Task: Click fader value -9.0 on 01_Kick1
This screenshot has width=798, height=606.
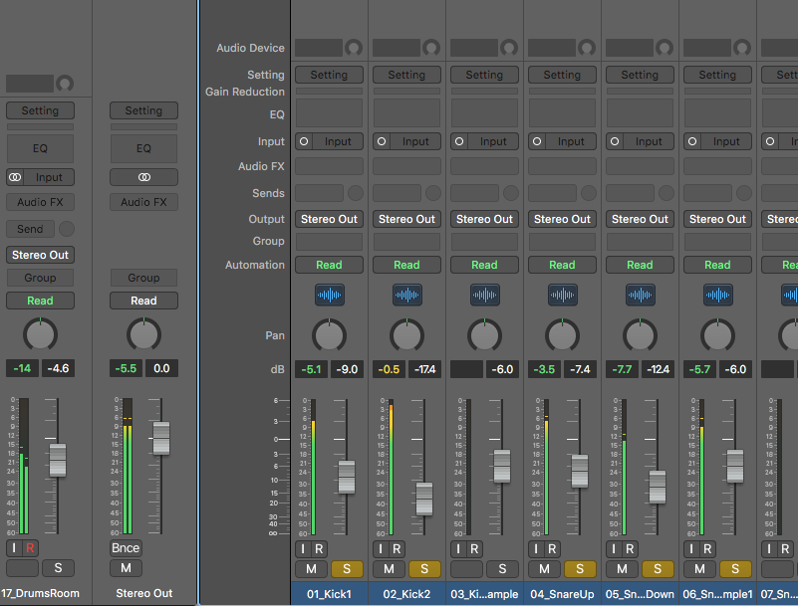Action: (x=347, y=369)
